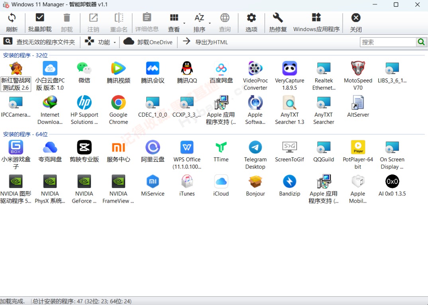Click 卸载OneDrive button

coord(148,42)
